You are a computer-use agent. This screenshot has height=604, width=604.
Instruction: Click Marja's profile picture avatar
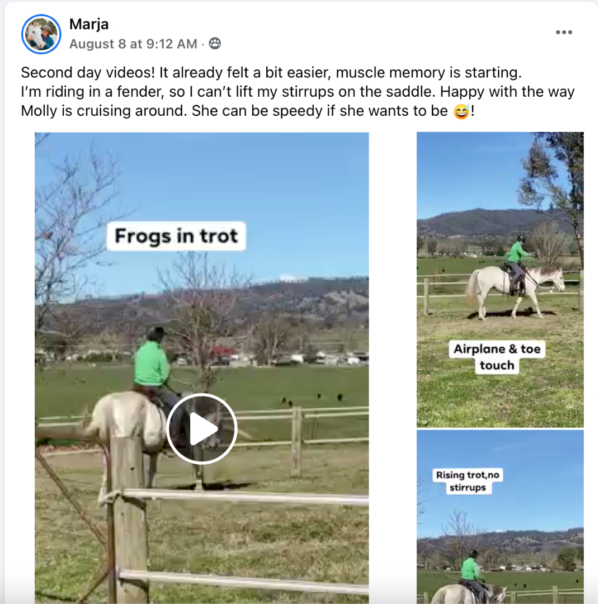pyautogui.click(x=41, y=34)
